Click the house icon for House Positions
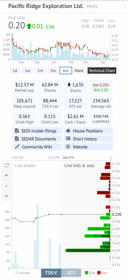128x280 pixels. click(x=68, y=131)
